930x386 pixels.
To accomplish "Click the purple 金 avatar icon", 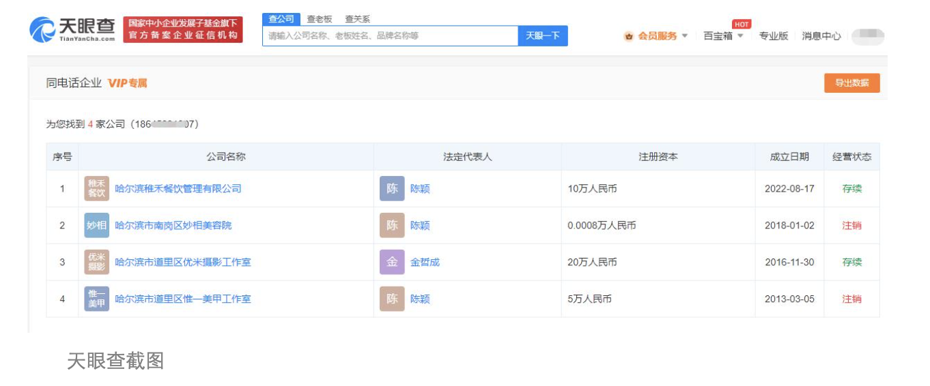I will (392, 263).
